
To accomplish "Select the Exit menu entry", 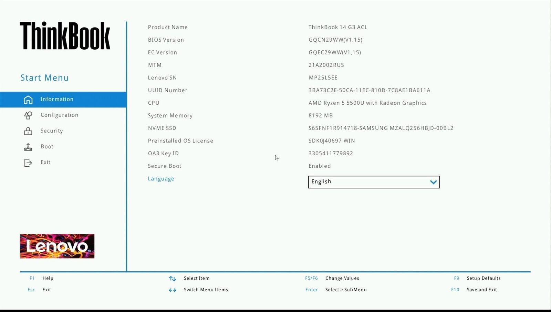I will coord(63,162).
